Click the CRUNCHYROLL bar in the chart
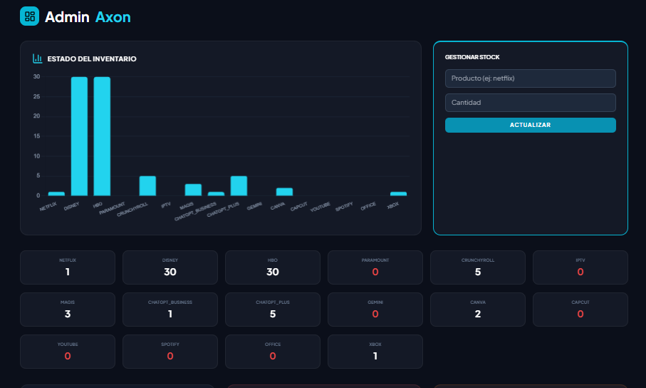This screenshot has width=646, height=388. (x=147, y=185)
